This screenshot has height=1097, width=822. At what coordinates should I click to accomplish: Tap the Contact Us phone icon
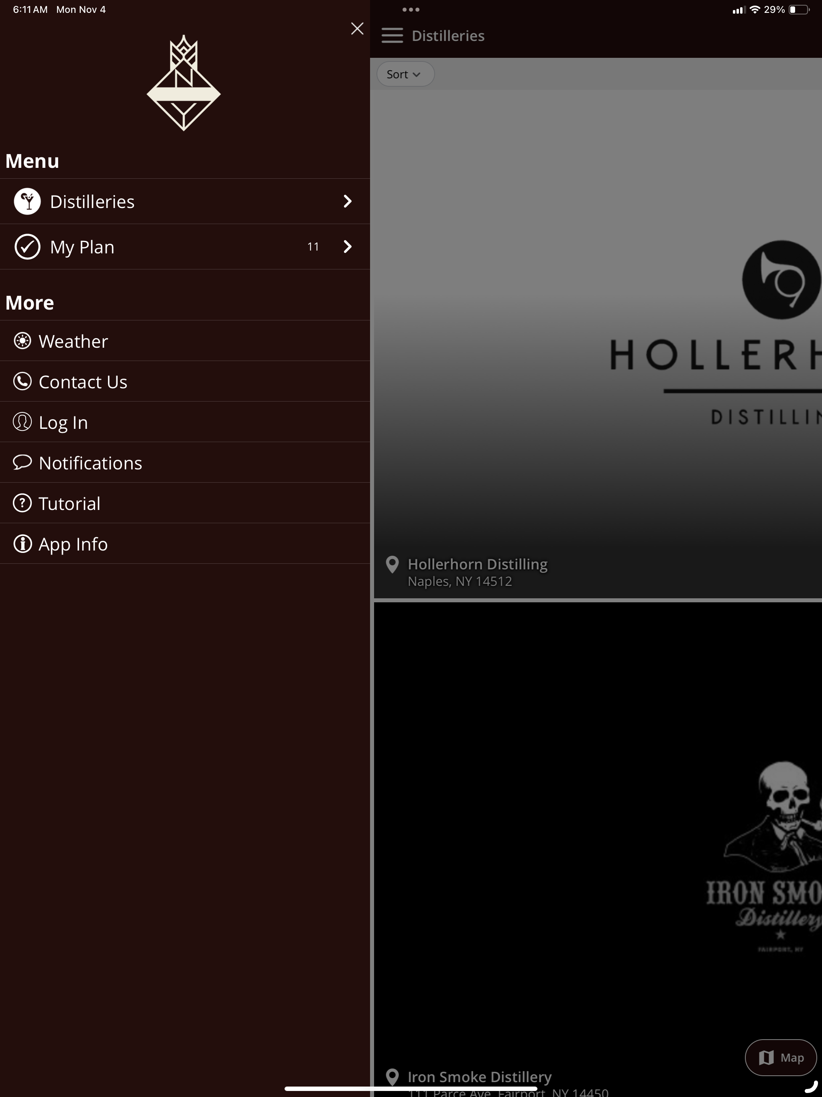click(x=22, y=381)
